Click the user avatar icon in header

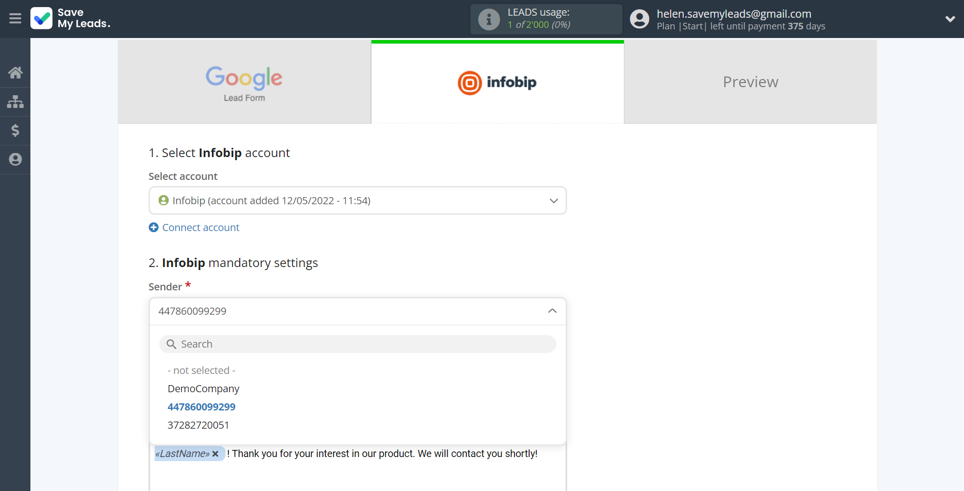coord(640,19)
